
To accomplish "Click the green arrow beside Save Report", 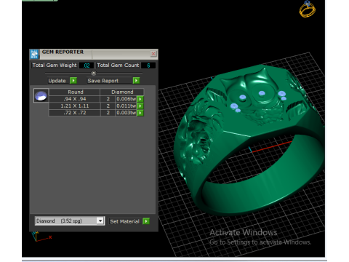I will point(136,81).
